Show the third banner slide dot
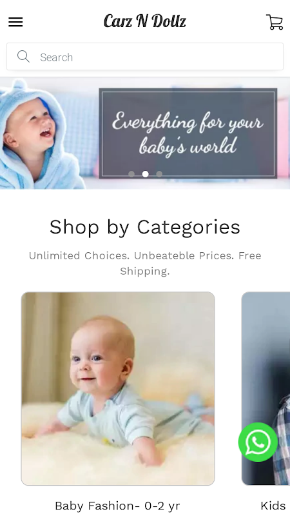The width and height of the screenshot is (290, 516). (x=159, y=174)
